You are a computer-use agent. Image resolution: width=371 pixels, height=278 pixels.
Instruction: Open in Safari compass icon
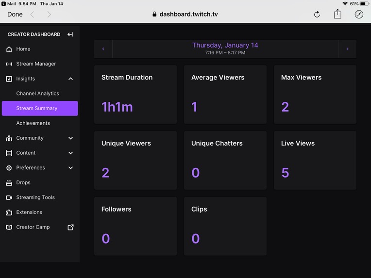pyautogui.click(x=359, y=15)
